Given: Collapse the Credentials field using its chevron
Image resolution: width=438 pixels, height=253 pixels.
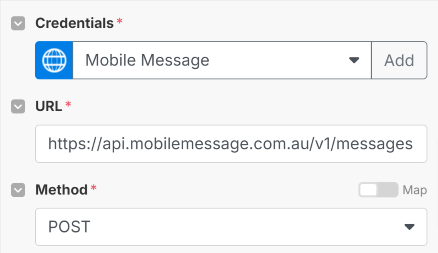Looking at the screenshot, I should pos(18,23).
